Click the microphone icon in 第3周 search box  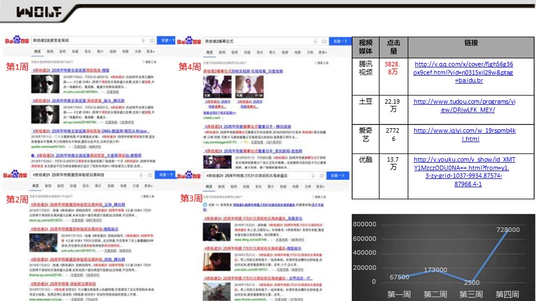tap(313, 176)
